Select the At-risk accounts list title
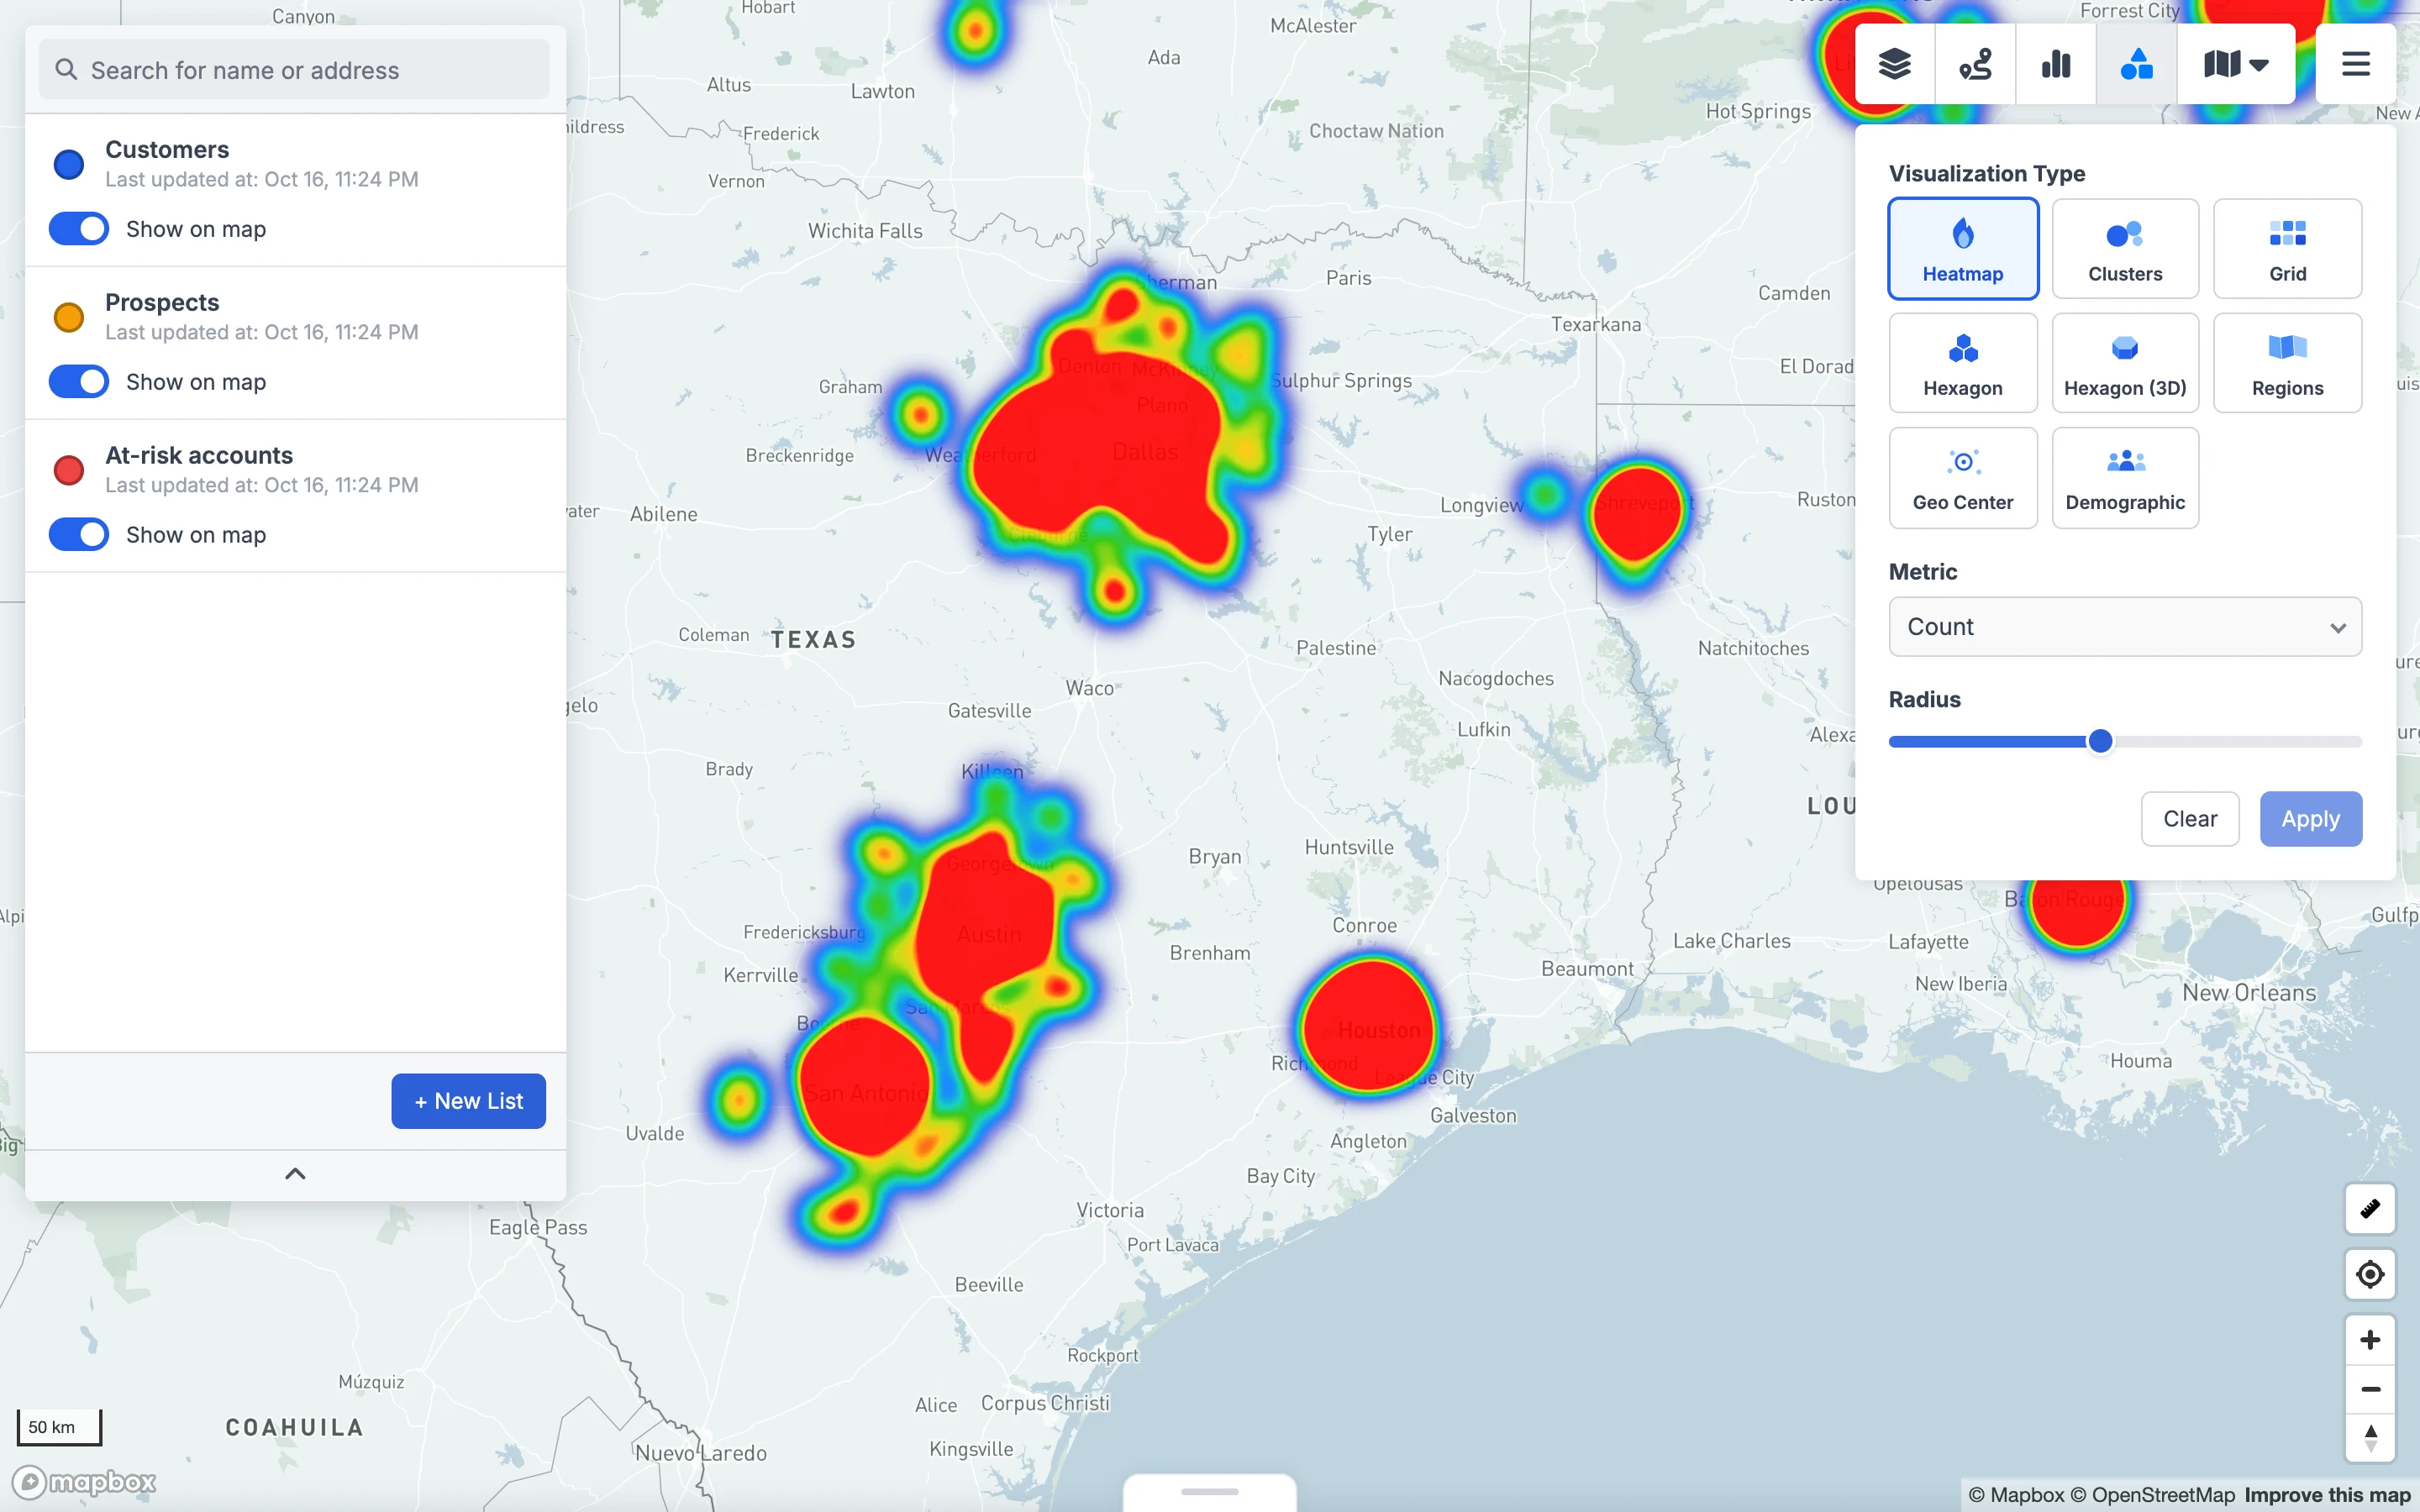This screenshot has width=2420, height=1512. pos(199,455)
